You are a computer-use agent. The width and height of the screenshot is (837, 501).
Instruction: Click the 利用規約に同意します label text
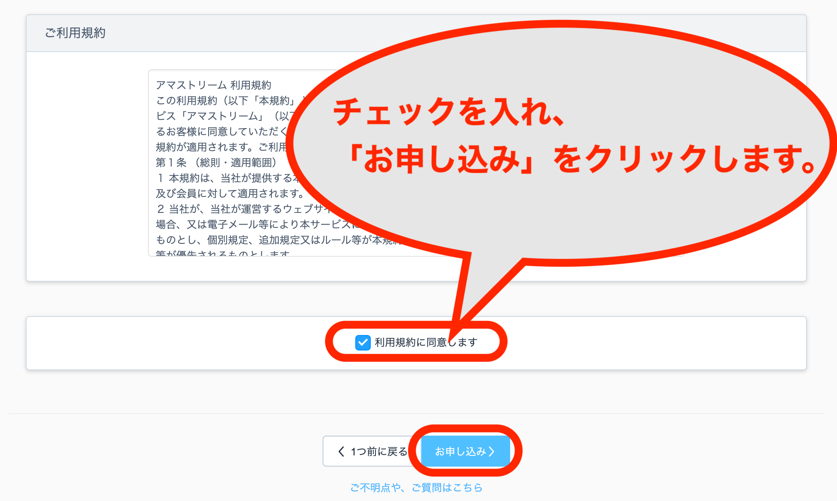coord(426,342)
